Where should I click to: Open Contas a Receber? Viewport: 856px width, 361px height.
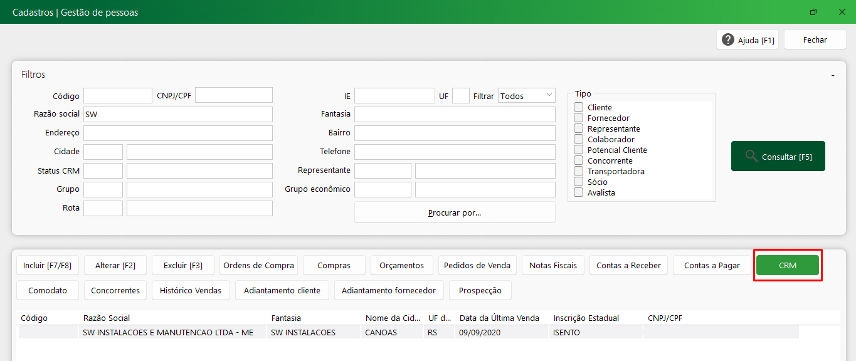(628, 265)
